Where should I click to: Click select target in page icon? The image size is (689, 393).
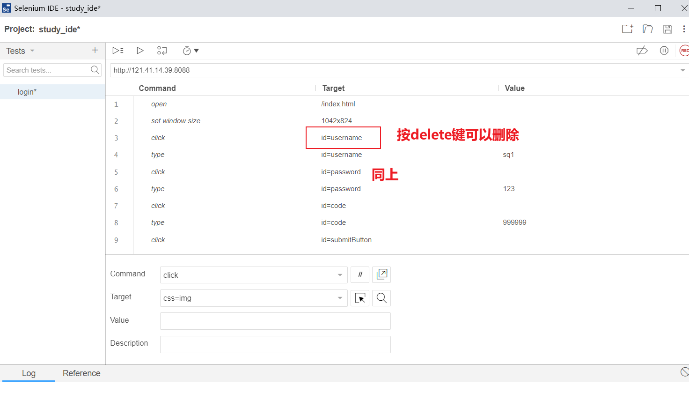[x=360, y=298]
